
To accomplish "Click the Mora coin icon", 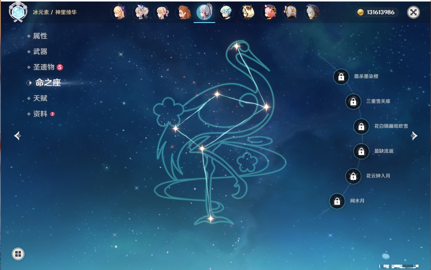I will tap(361, 12).
